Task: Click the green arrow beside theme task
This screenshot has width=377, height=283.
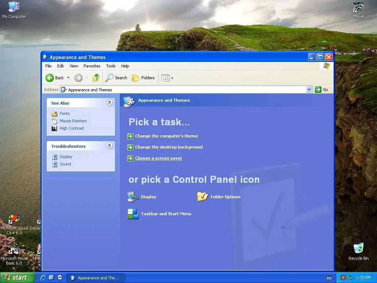Action: pos(130,136)
